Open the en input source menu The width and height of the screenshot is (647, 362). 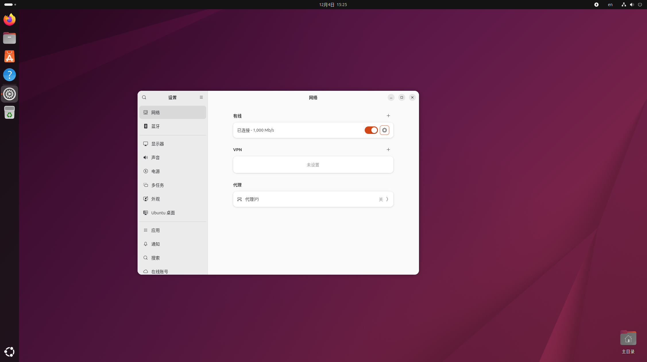click(610, 5)
